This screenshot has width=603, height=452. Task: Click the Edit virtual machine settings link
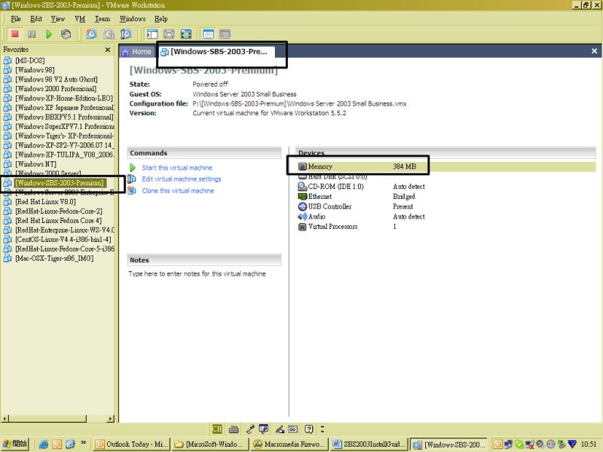coord(182,179)
